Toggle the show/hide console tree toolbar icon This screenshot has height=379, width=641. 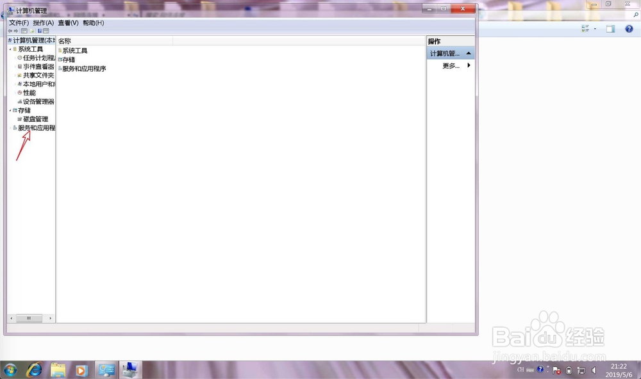[24, 31]
